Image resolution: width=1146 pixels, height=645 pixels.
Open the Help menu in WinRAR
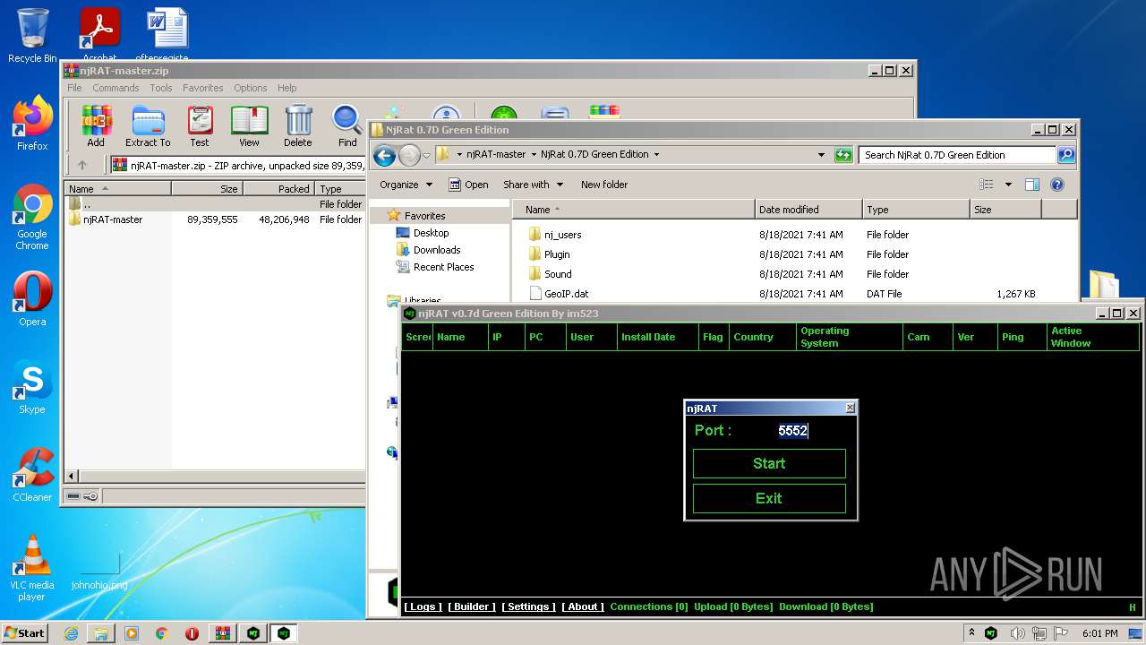point(286,88)
